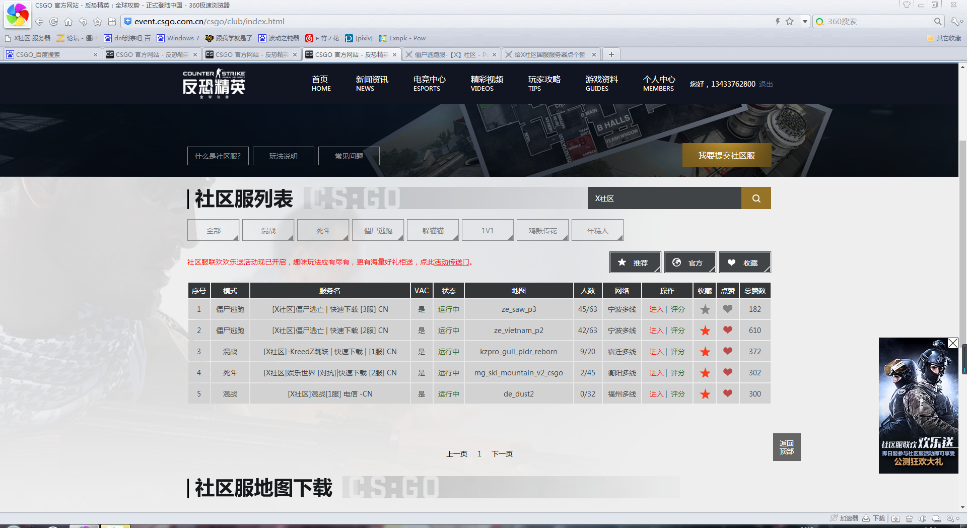Toggle like heart for ze_vietnam_p2 server
The height and width of the screenshot is (528, 967).
pyautogui.click(x=728, y=330)
